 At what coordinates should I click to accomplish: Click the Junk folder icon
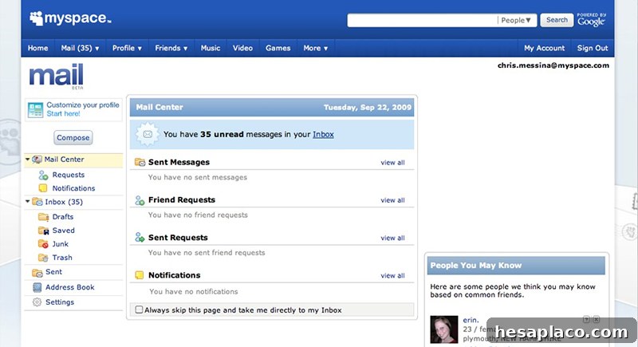click(43, 244)
